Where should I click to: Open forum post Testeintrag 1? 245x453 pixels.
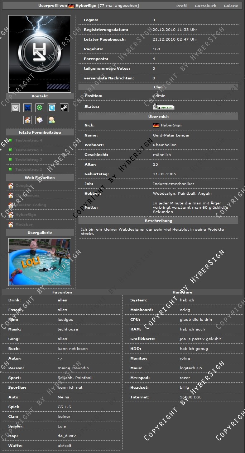(29, 170)
